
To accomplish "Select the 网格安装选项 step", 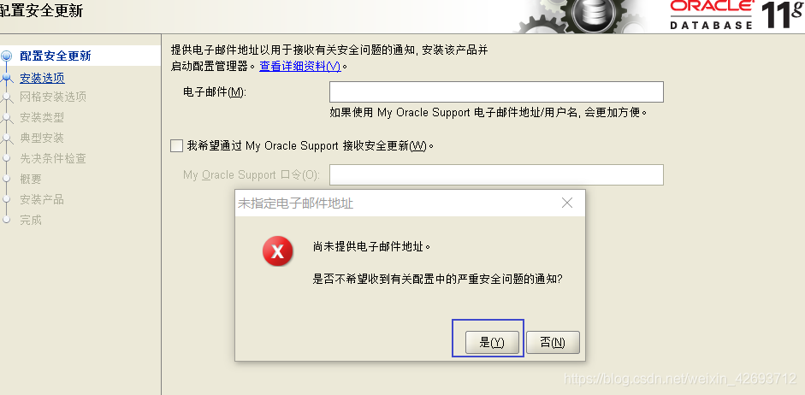I will coord(53,97).
